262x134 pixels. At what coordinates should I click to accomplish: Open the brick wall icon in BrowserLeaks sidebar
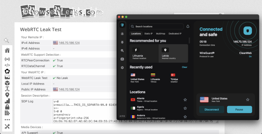click(7, 113)
